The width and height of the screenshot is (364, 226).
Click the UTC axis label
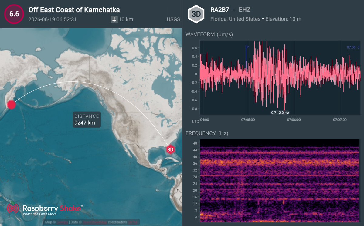pyautogui.click(x=195, y=121)
